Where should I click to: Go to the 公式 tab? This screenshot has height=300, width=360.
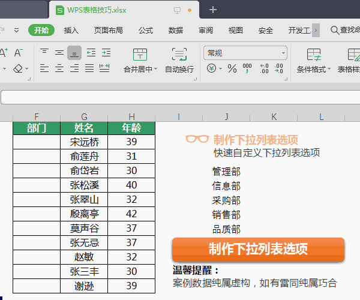click(146, 30)
